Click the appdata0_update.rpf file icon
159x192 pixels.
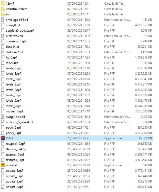click(x=3, y=30)
